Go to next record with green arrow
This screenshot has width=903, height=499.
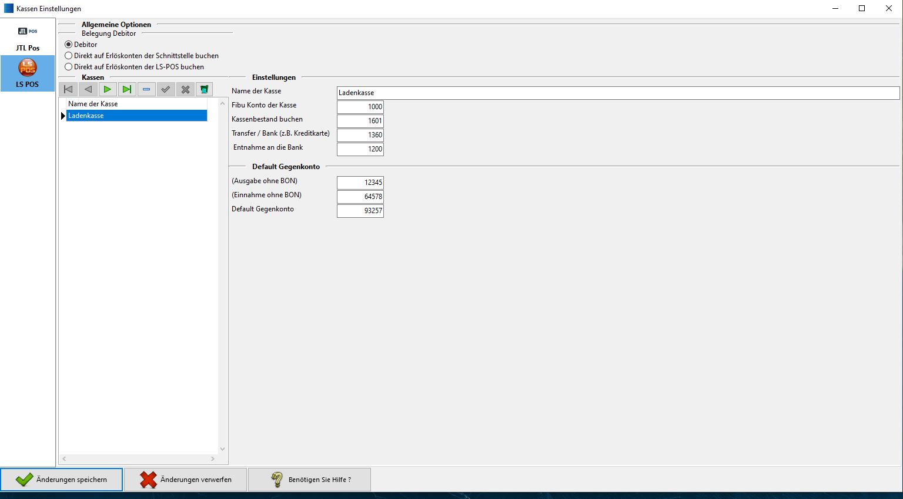click(107, 89)
